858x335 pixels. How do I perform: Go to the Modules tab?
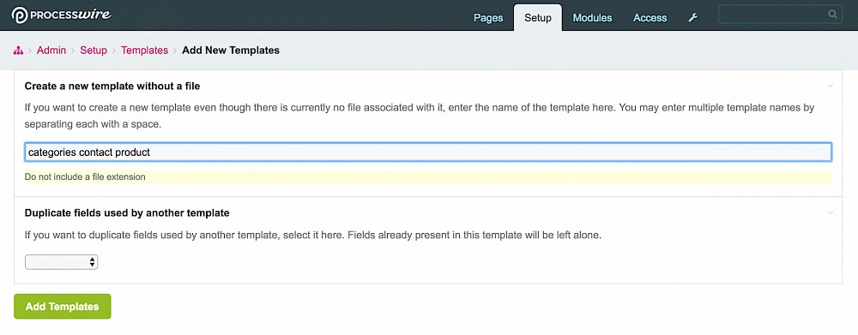coord(592,18)
